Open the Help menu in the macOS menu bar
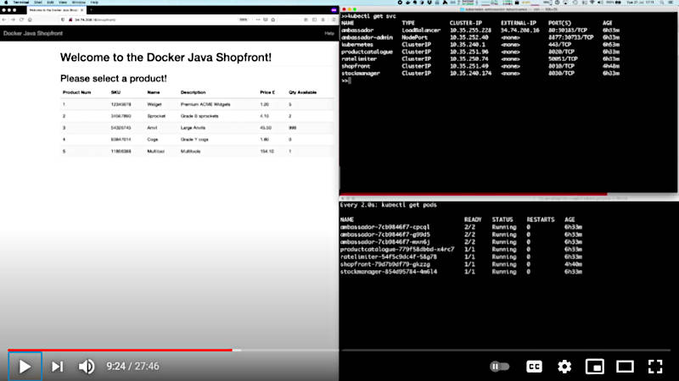The image size is (679, 381). (94, 3)
